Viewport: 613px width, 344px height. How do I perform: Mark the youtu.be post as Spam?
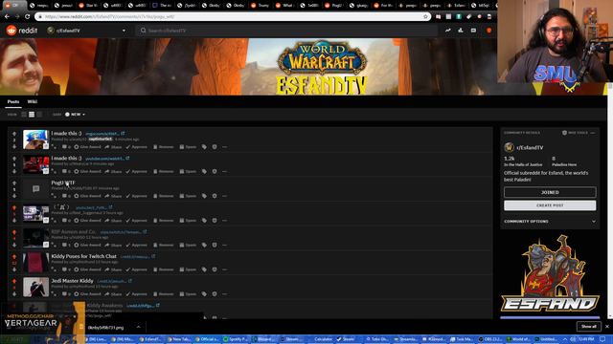[x=188, y=221]
